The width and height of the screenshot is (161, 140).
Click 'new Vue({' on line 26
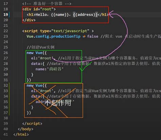(36, 53)
